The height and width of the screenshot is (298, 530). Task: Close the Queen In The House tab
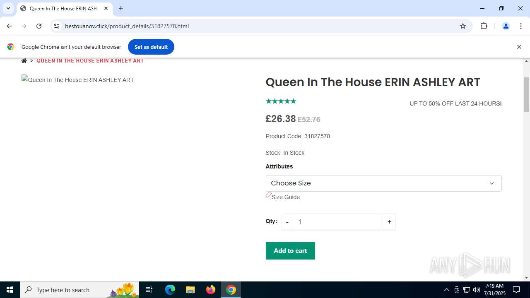click(x=106, y=8)
